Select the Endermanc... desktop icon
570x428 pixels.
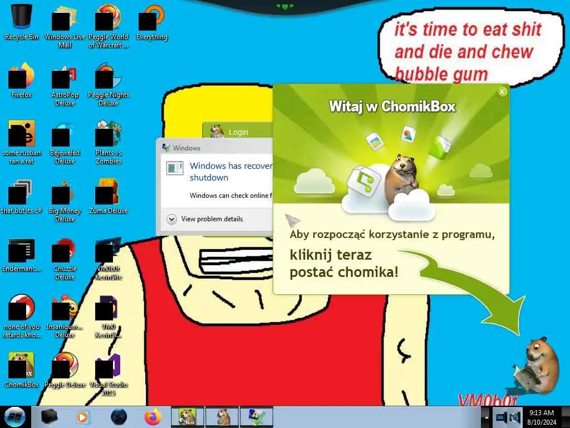(22, 255)
